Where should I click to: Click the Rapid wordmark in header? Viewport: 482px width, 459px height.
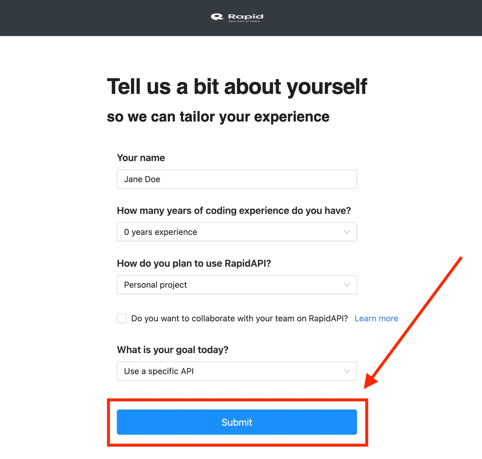coord(246,16)
